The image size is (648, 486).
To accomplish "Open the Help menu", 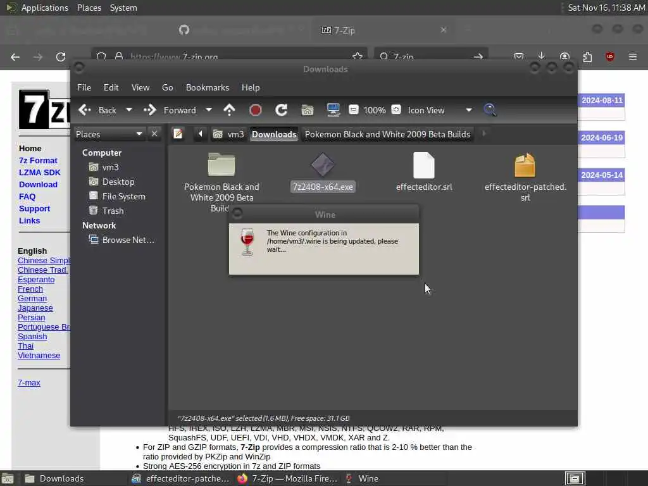I will 251,87.
